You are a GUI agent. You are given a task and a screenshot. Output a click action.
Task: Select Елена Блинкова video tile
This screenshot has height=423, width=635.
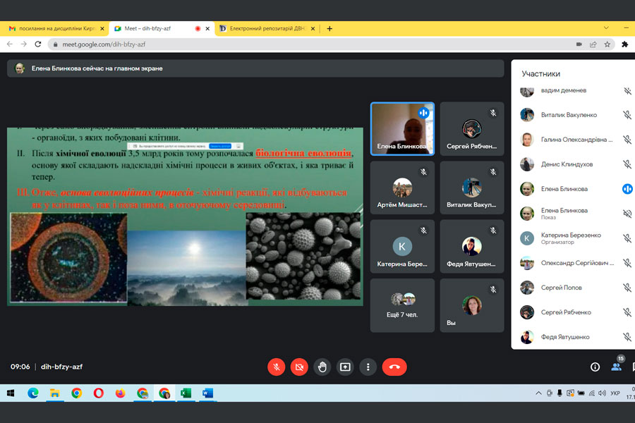coord(402,129)
